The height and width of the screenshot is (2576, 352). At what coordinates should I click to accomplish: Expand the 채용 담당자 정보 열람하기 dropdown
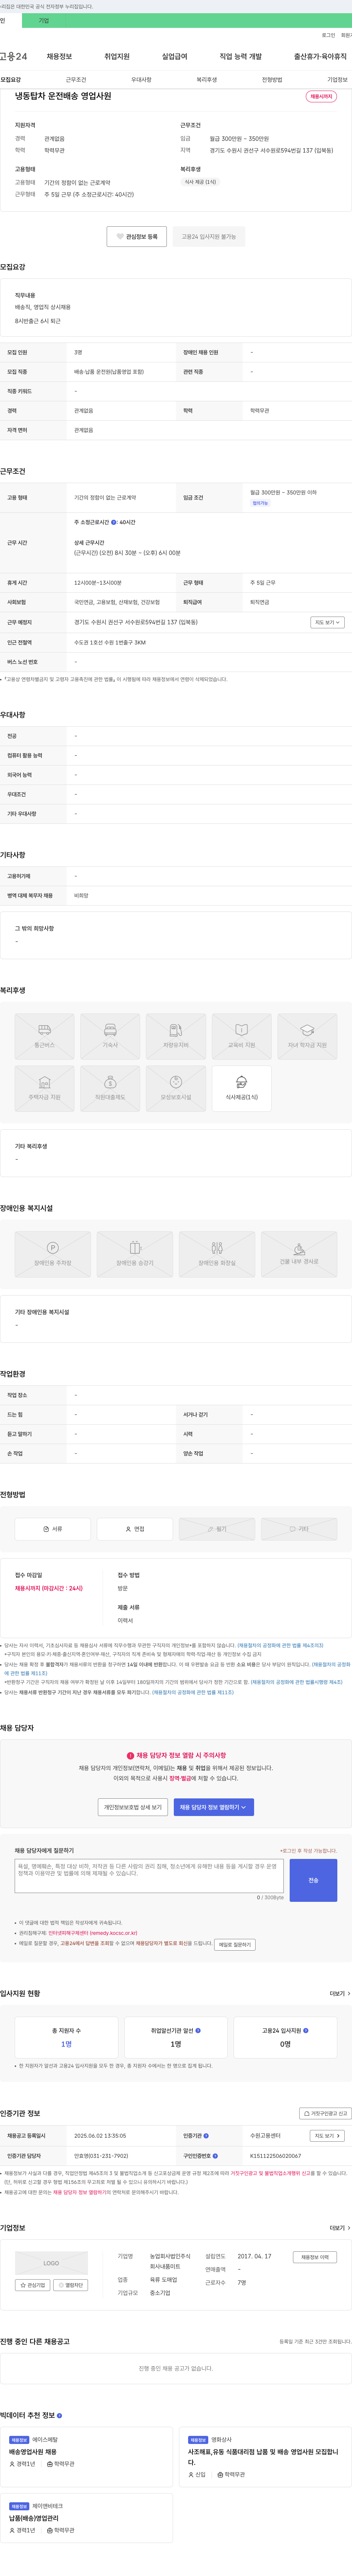[x=214, y=1807]
